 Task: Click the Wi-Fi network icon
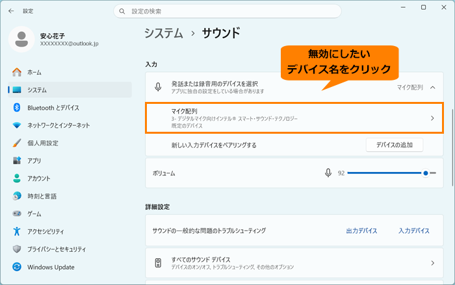click(x=17, y=125)
